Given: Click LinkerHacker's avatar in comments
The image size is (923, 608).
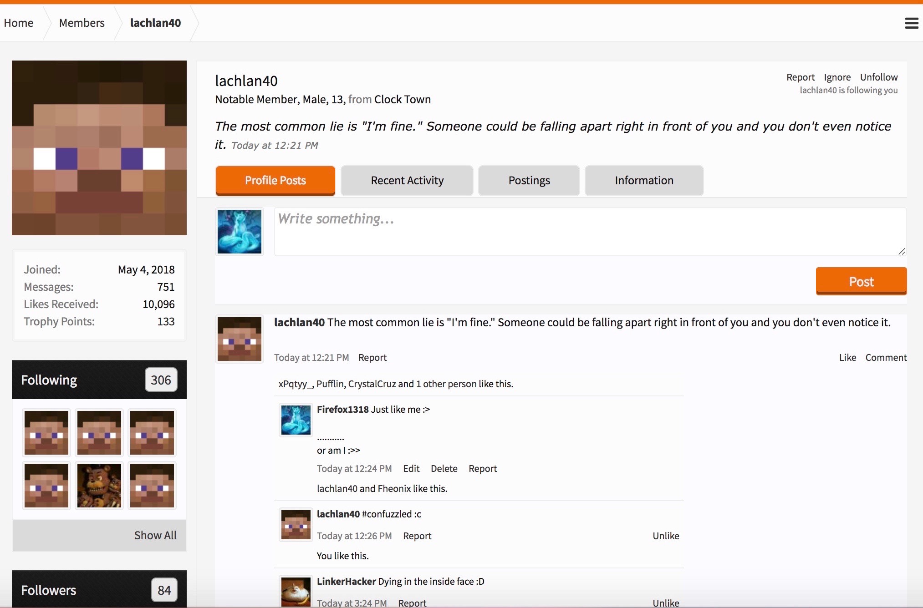Looking at the screenshot, I should 296,592.
